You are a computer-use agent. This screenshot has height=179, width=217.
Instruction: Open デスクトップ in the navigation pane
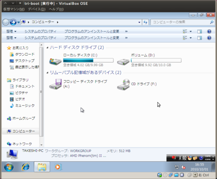(22, 61)
